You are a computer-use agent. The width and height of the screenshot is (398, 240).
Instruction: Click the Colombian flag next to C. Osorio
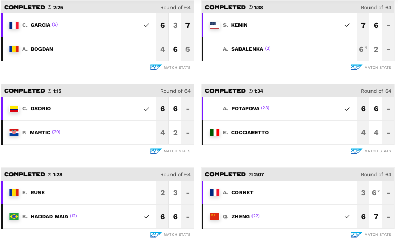tap(14, 109)
